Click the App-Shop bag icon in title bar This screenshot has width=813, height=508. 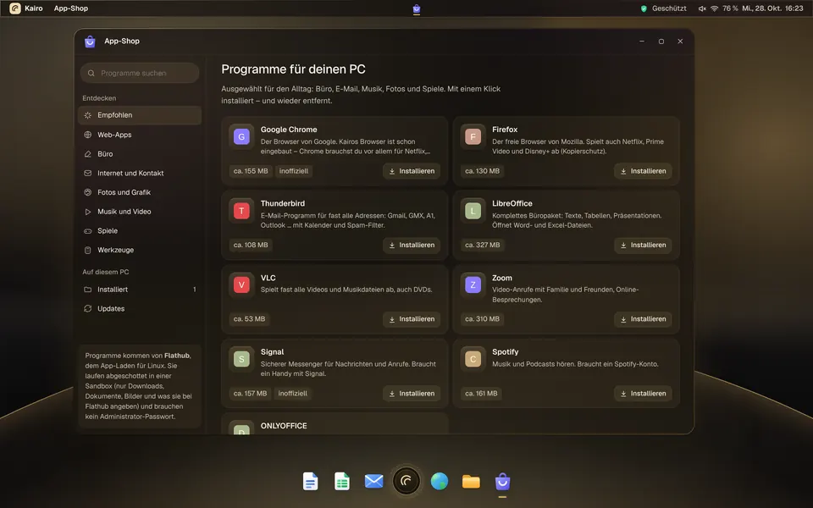pyautogui.click(x=90, y=41)
